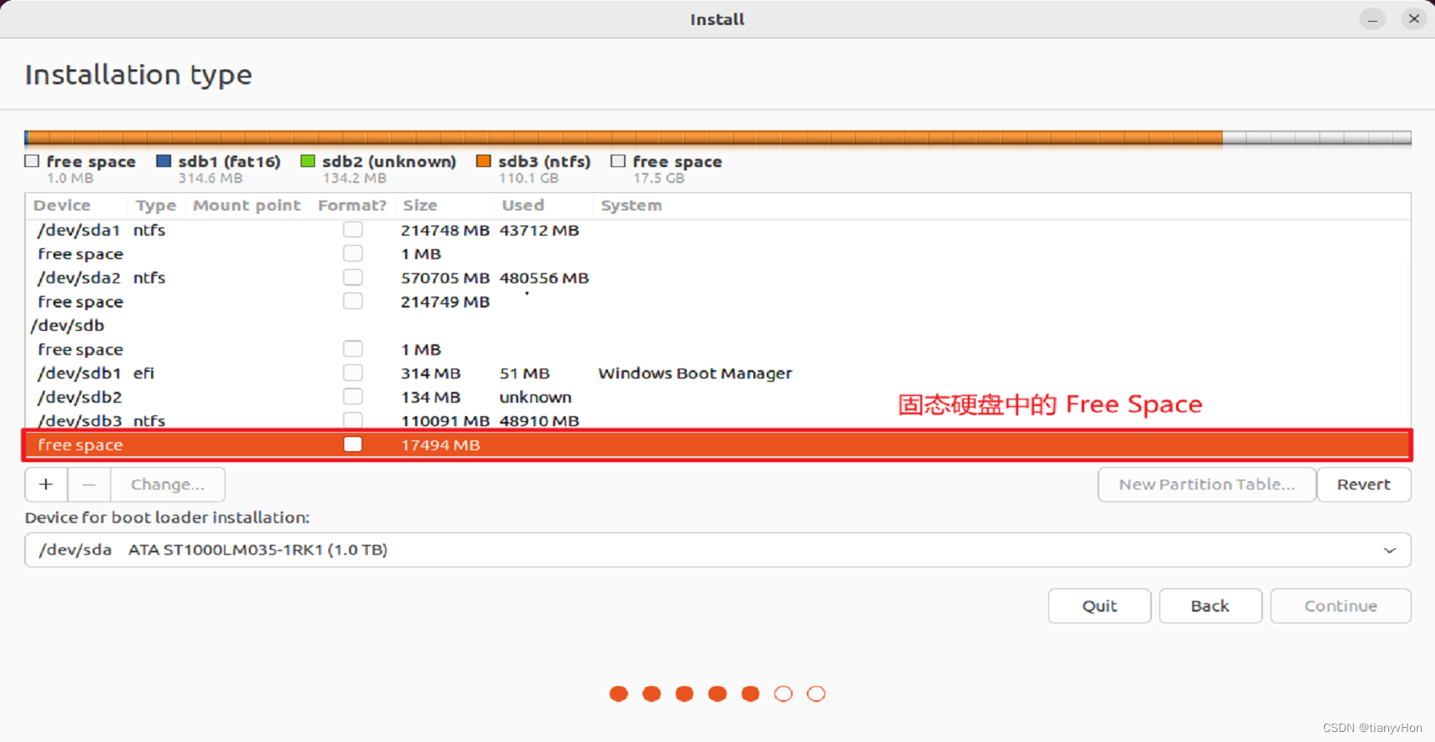Open boot loader device dropdown
Screen dimensions: 1435x742
(x=717, y=550)
